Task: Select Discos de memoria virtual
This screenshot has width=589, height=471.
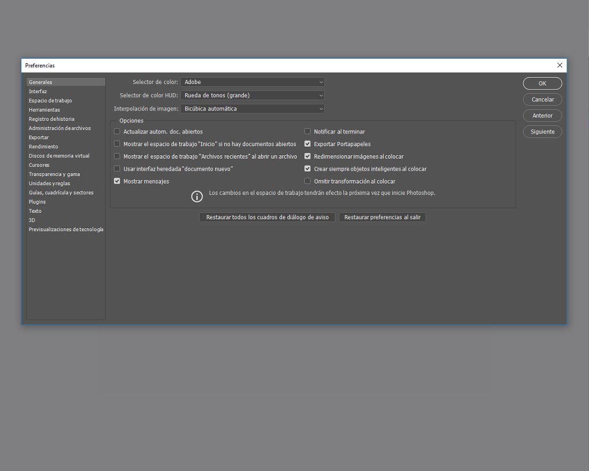Action: (x=66, y=156)
